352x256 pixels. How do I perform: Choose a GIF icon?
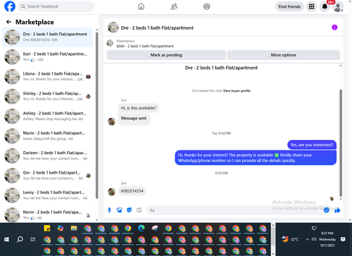(139, 210)
